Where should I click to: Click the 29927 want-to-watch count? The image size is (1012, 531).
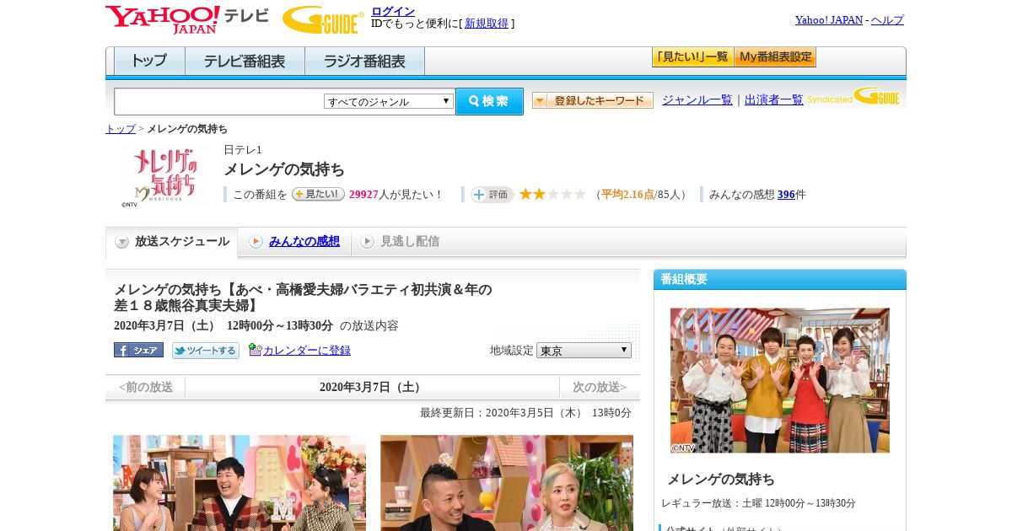coord(363,195)
